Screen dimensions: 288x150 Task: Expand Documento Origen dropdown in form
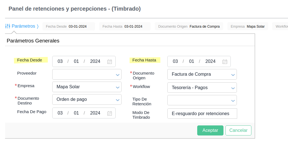(x=202, y=74)
